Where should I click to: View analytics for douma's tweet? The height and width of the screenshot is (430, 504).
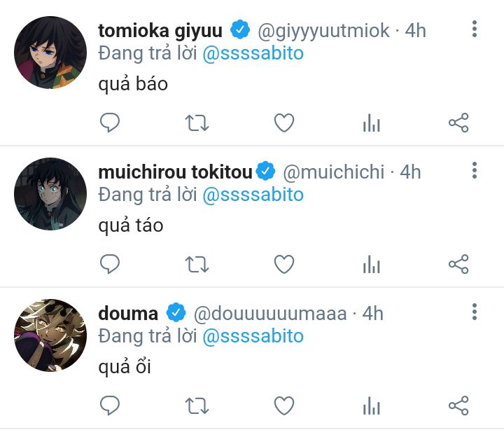tap(371, 405)
